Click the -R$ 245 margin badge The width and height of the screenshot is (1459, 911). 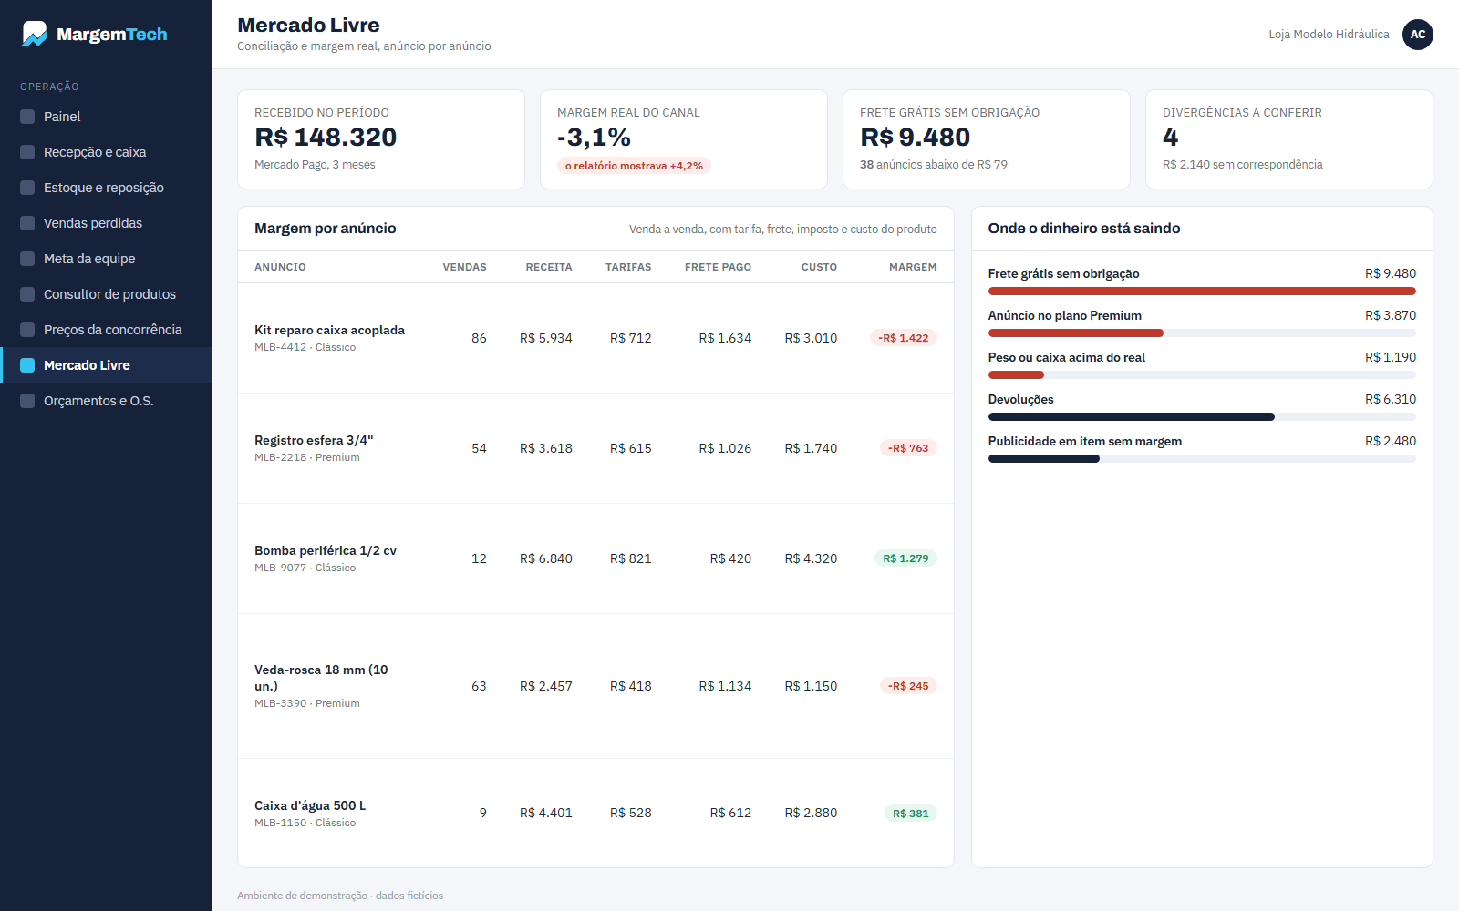(908, 686)
